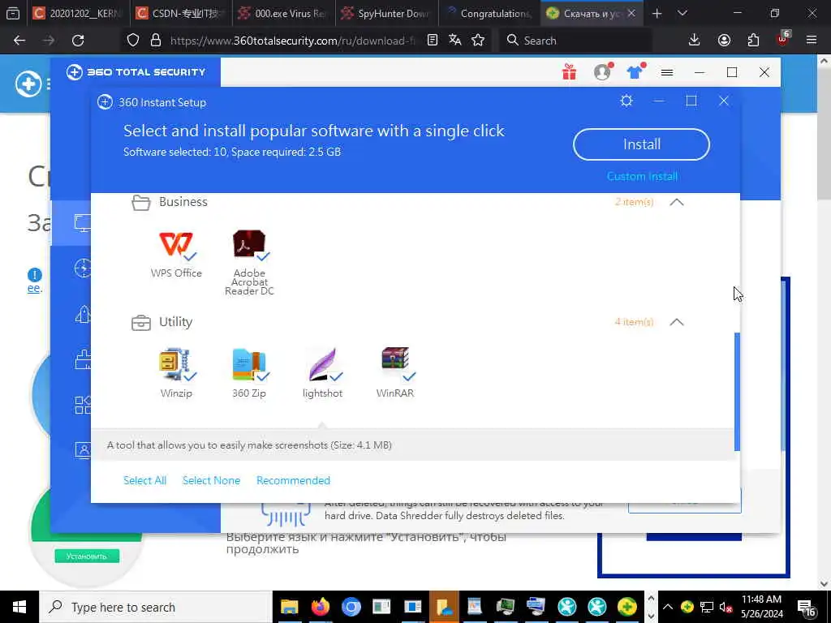Open Firefox account icon
Viewport: 831px width, 623px height.
pyautogui.click(x=724, y=41)
